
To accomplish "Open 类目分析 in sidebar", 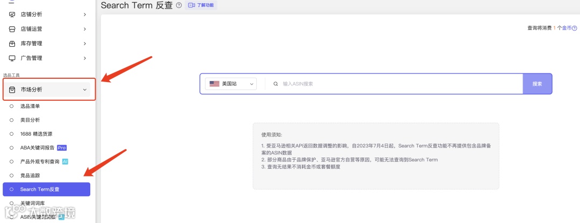I will point(30,120).
